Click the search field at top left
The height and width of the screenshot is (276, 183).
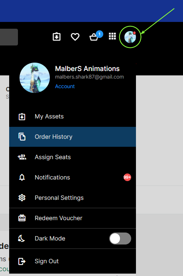pyautogui.click(x=9, y=37)
